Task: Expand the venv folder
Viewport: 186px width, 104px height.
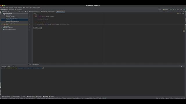Action: tap(3, 25)
